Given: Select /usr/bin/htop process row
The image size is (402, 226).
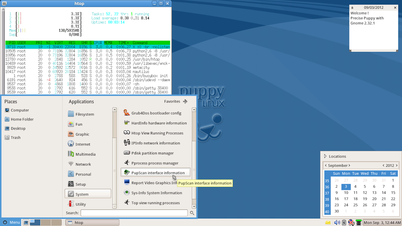Looking at the screenshot, I should click(87, 59).
